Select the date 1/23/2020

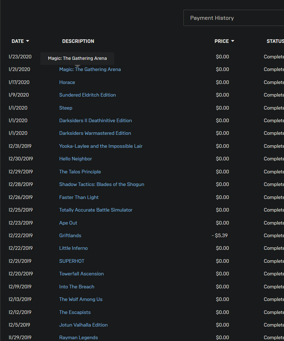click(20, 57)
